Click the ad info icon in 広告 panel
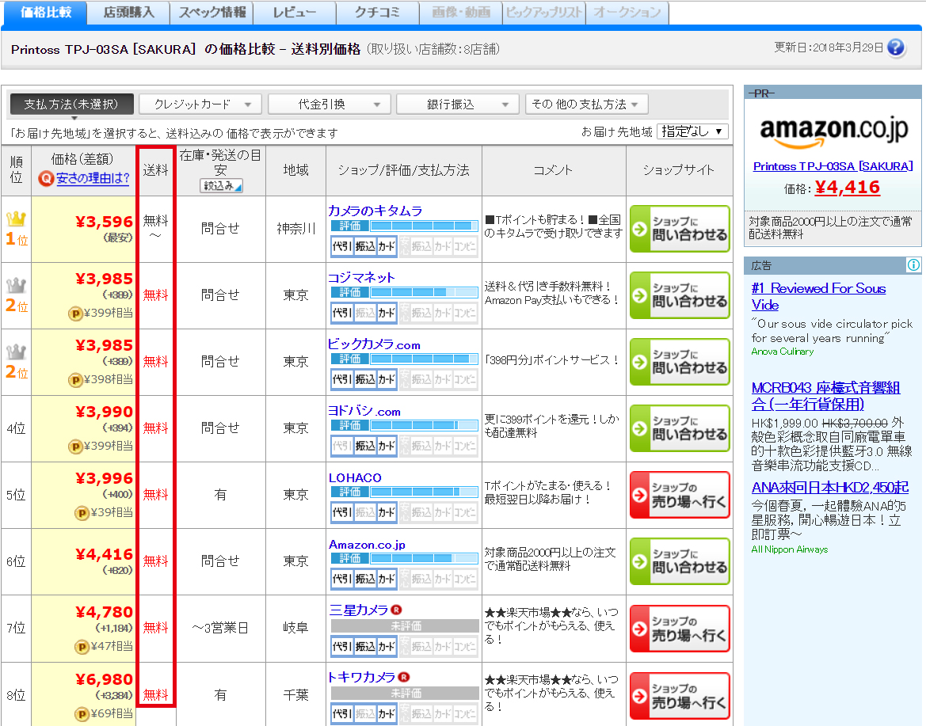The height and width of the screenshot is (726, 926). [x=913, y=265]
